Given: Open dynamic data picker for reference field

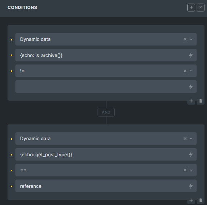Looking at the screenshot, I should coord(191,186).
